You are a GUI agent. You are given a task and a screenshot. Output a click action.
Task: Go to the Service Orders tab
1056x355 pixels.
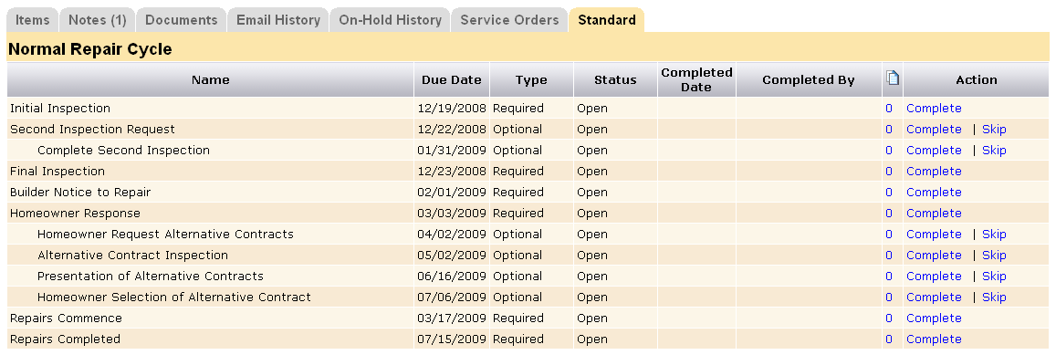[510, 20]
